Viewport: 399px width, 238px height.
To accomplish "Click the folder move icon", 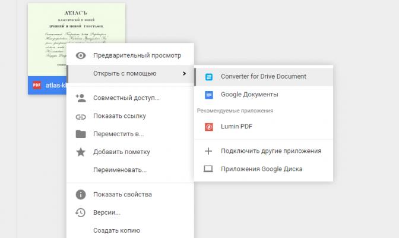I will coord(81,134).
